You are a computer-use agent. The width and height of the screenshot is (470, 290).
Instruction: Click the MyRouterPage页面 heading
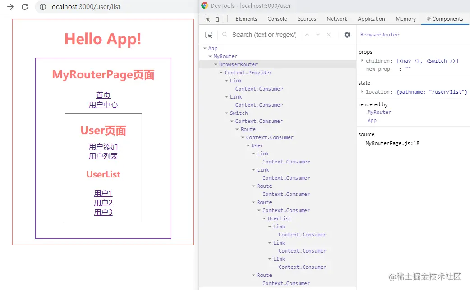[103, 74]
